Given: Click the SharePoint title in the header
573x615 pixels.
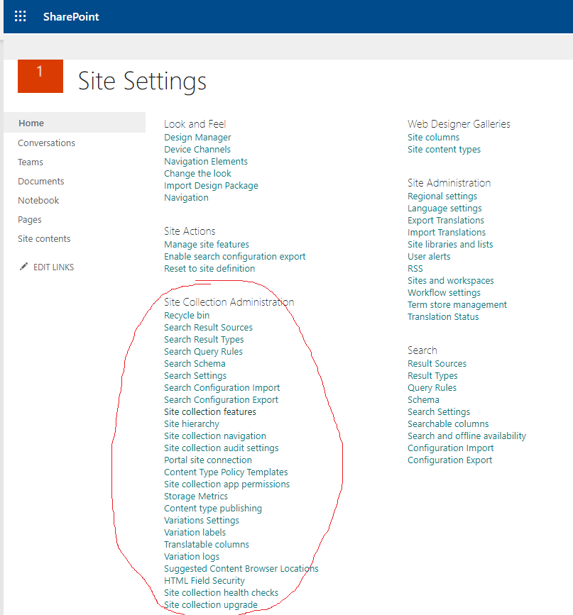Looking at the screenshot, I should pyautogui.click(x=71, y=16).
